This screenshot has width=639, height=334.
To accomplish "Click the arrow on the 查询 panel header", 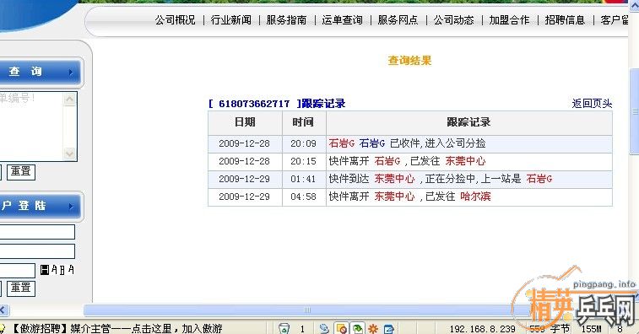I will click(71, 72).
